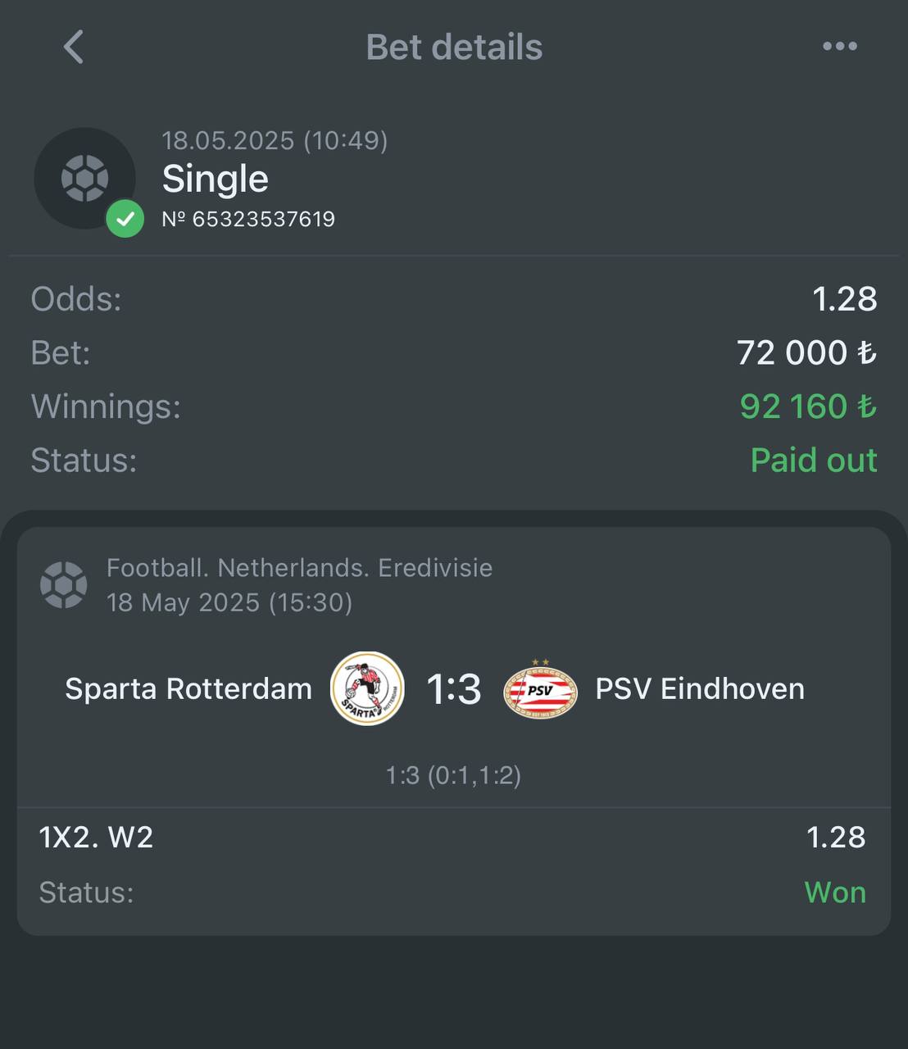The width and height of the screenshot is (908, 1049).
Task: Tap the back arrow icon
Action: click(74, 47)
